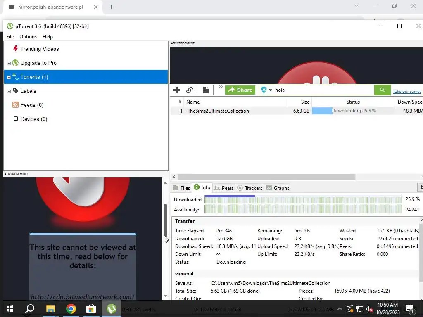Viewport: 423px width, 317px height.
Task: Click the torrent list horizontal scrollbar
Action: click(266, 177)
